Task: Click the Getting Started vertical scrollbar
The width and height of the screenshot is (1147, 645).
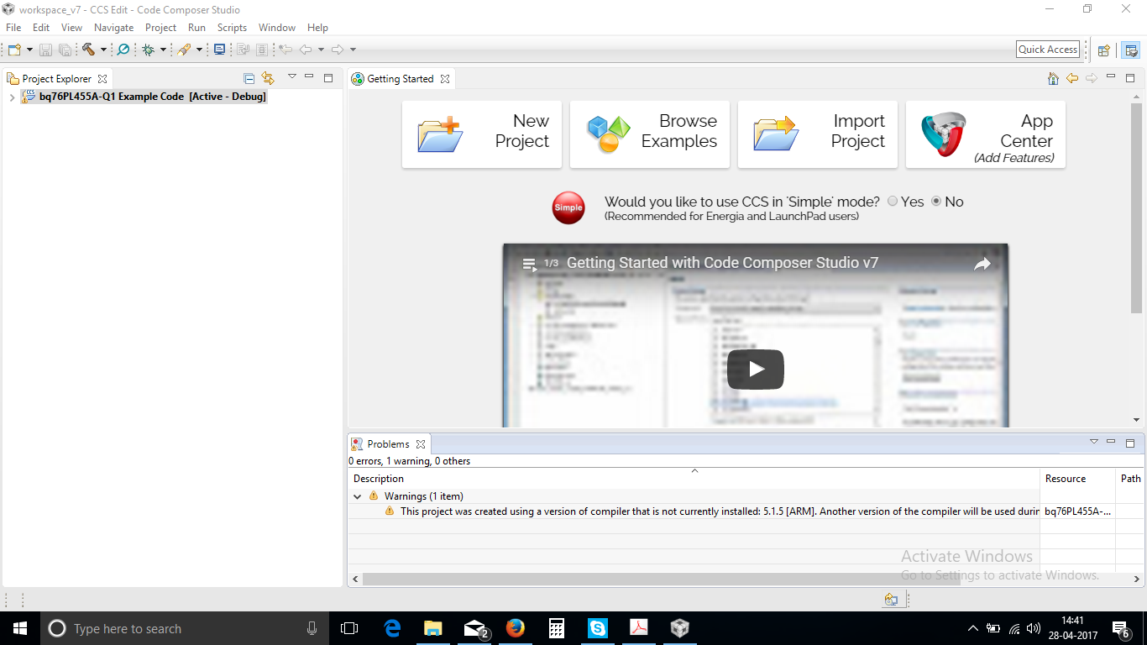Action: pos(1136,209)
